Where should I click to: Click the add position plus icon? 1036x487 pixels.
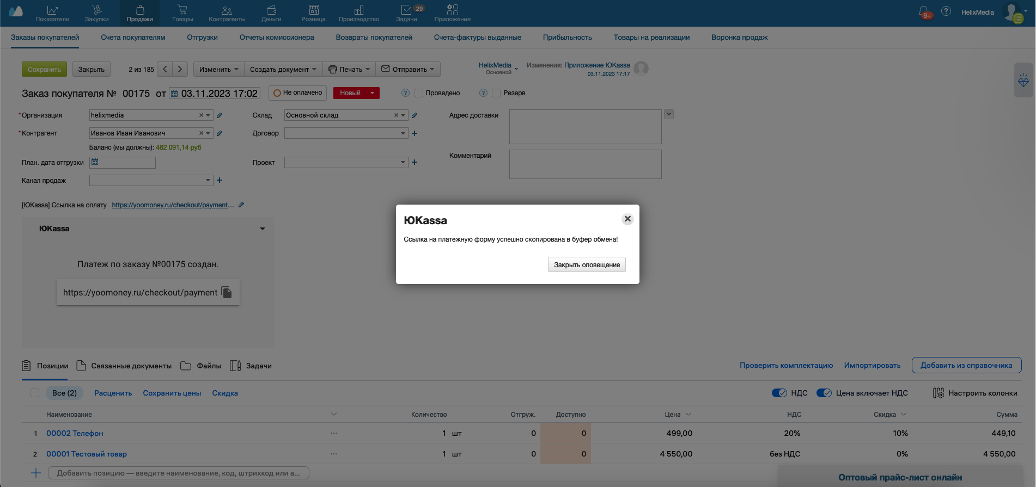click(36, 473)
